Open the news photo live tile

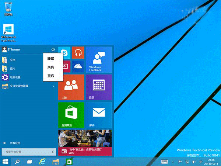click(85, 138)
